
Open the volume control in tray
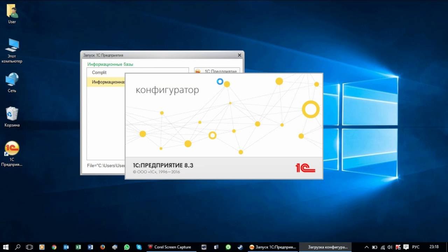390,247
